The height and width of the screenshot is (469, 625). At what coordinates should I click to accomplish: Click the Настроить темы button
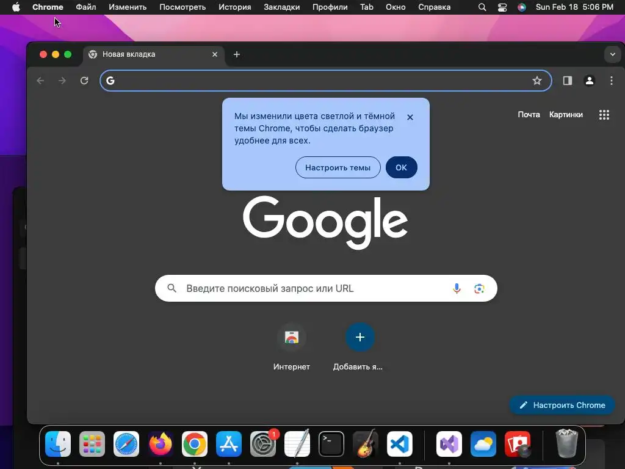(338, 167)
